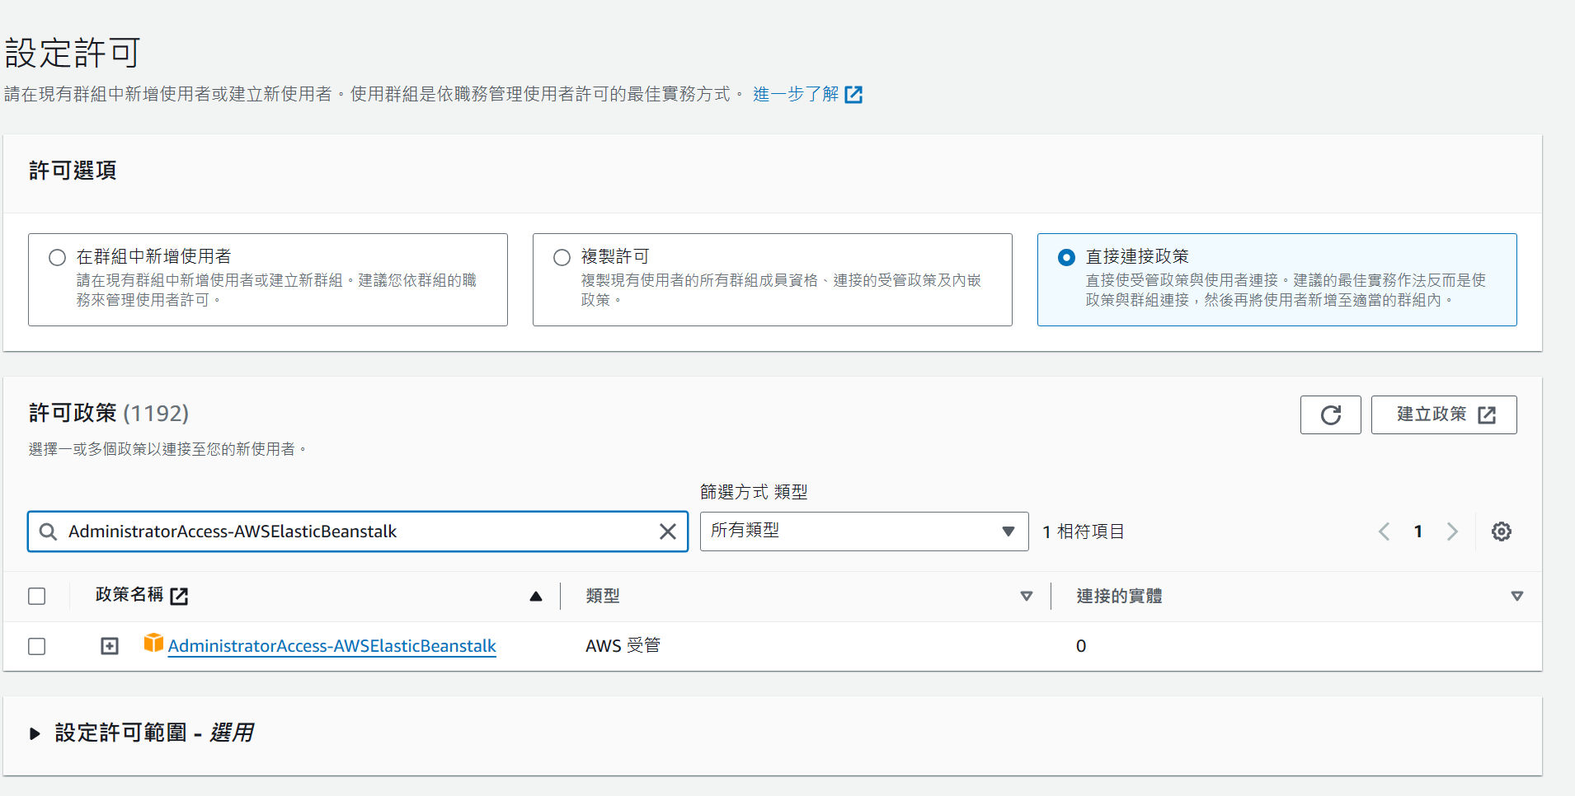Screen dimensions: 1575x796
Task: Open the 類型 column sort arrow
Action: [x=1026, y=596]
